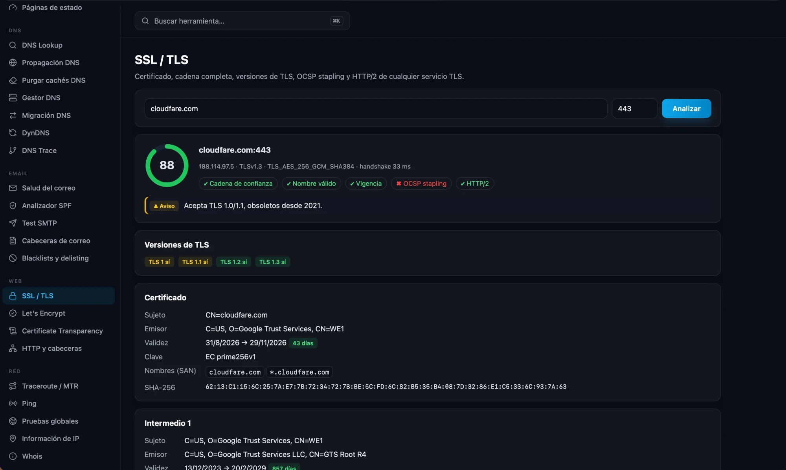Image resolution: width=786 pixels, height=470 pixels.
Task: Click the cloudfare.com hostname input field
Action: pos(376,108)
